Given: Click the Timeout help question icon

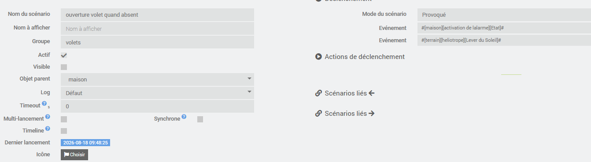Looking at the screenshot, I should tap(44, 104).
